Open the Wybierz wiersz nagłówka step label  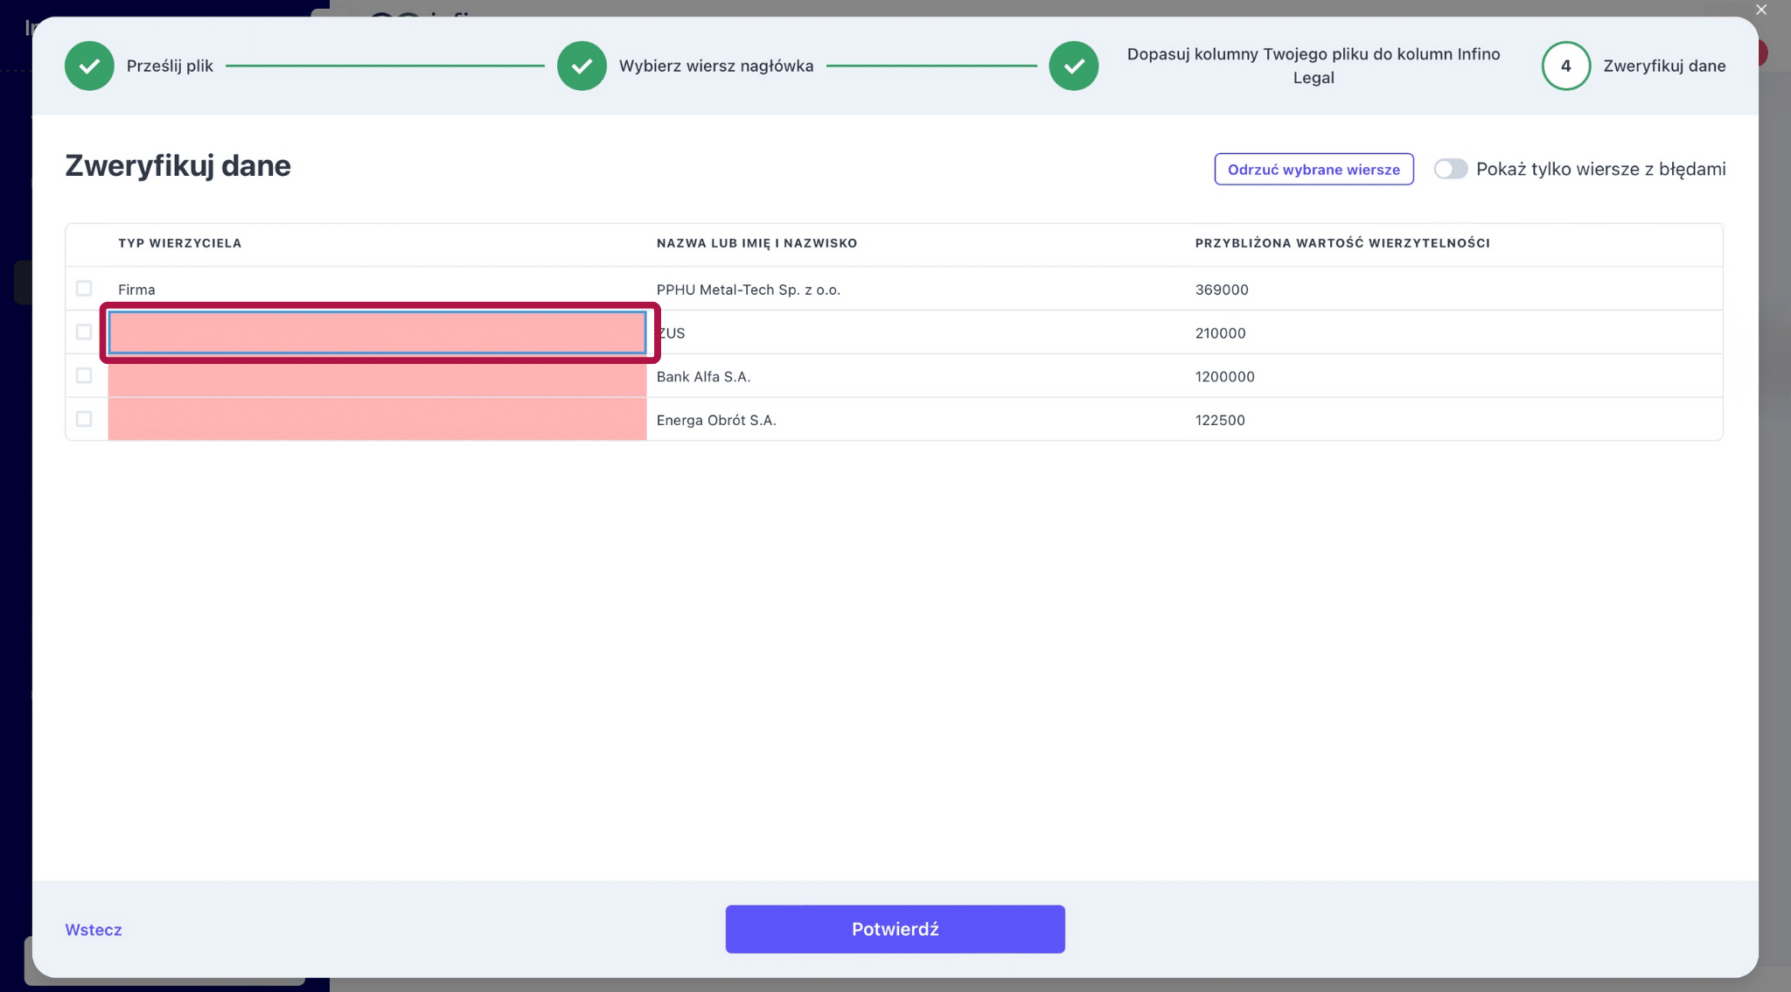[716, 66]
